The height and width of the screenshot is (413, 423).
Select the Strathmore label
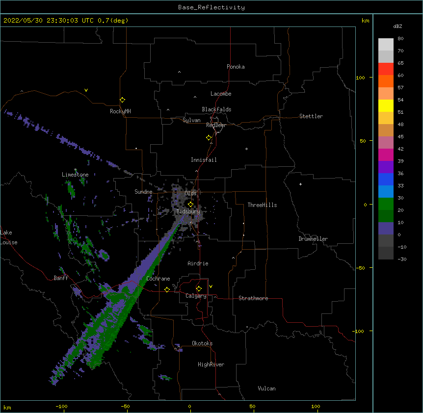[253, 298]
